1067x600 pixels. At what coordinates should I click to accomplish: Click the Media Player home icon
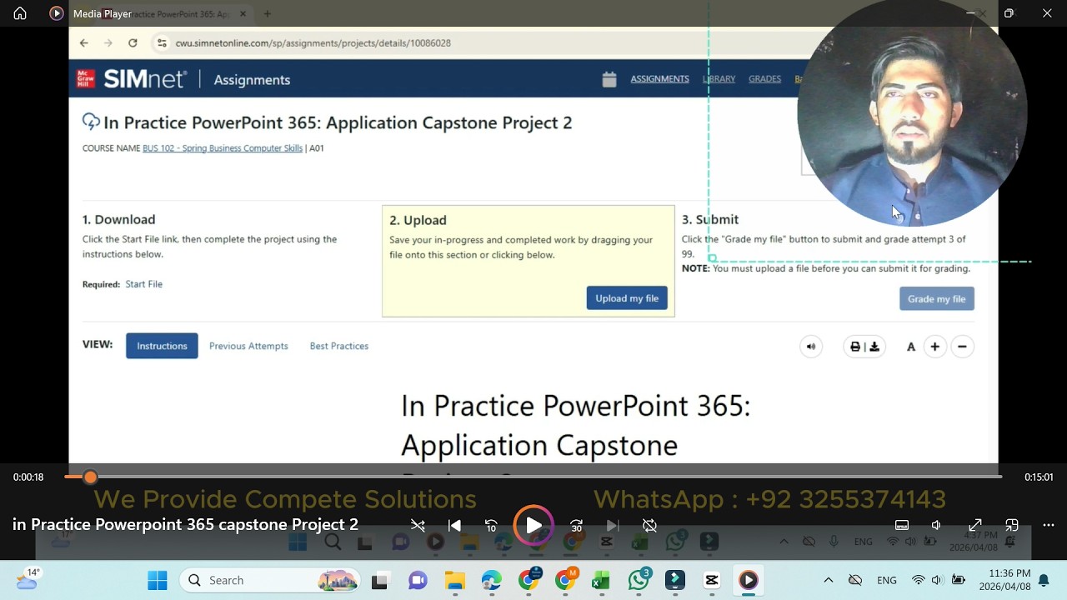click(20, 13)
